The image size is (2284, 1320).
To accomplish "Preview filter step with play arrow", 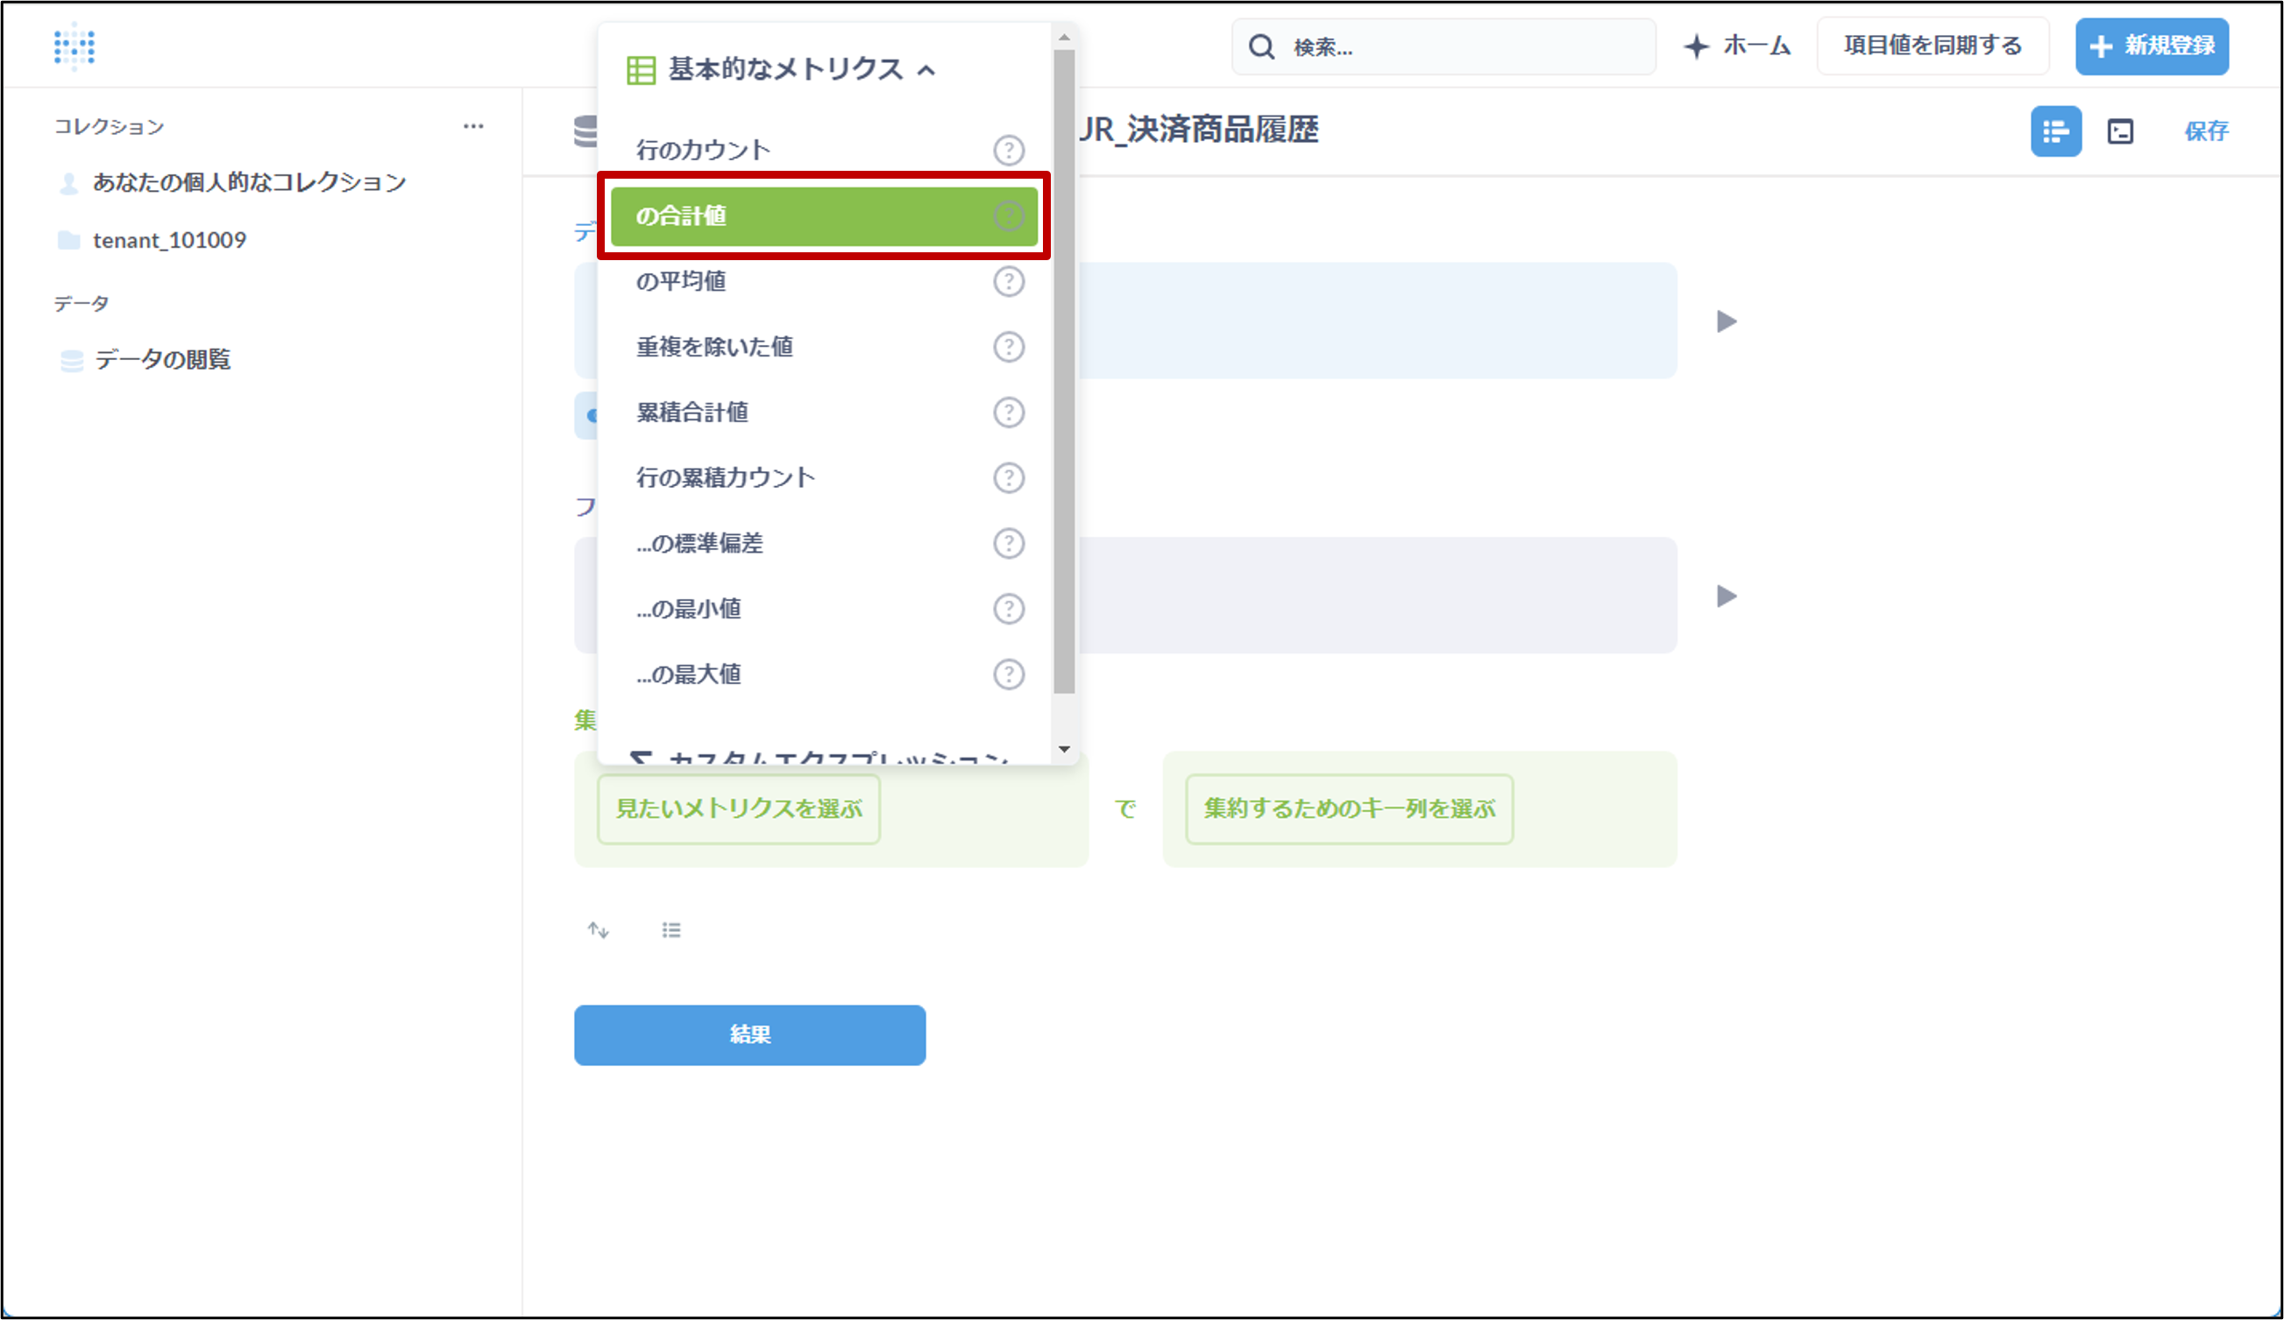I will tap(1726, 596).
